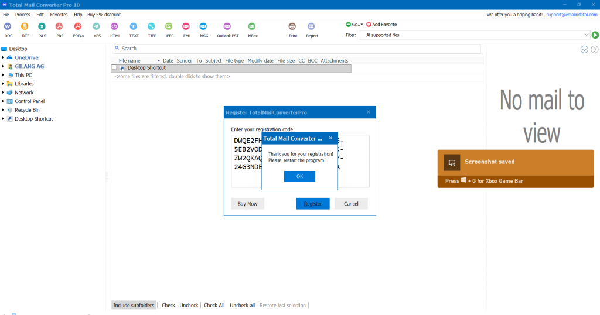Select the MBox conversion icon
Viewport: 600px width, 315px height.
[x=252, y=26]
